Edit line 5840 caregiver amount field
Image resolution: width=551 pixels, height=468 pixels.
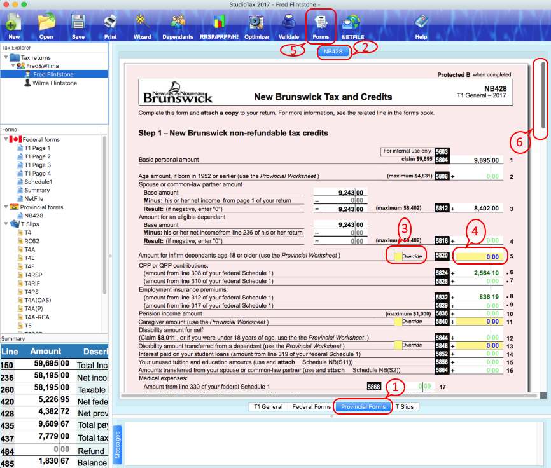coord(478,321)
